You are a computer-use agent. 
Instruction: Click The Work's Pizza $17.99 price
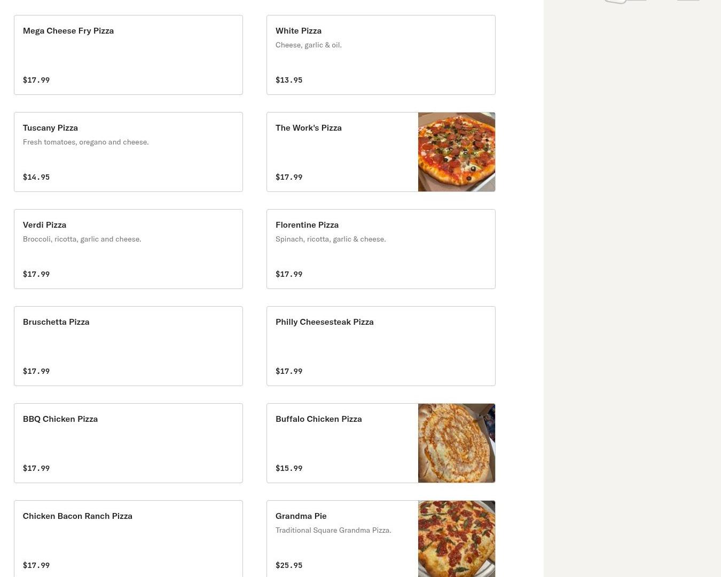pos(289,177)
